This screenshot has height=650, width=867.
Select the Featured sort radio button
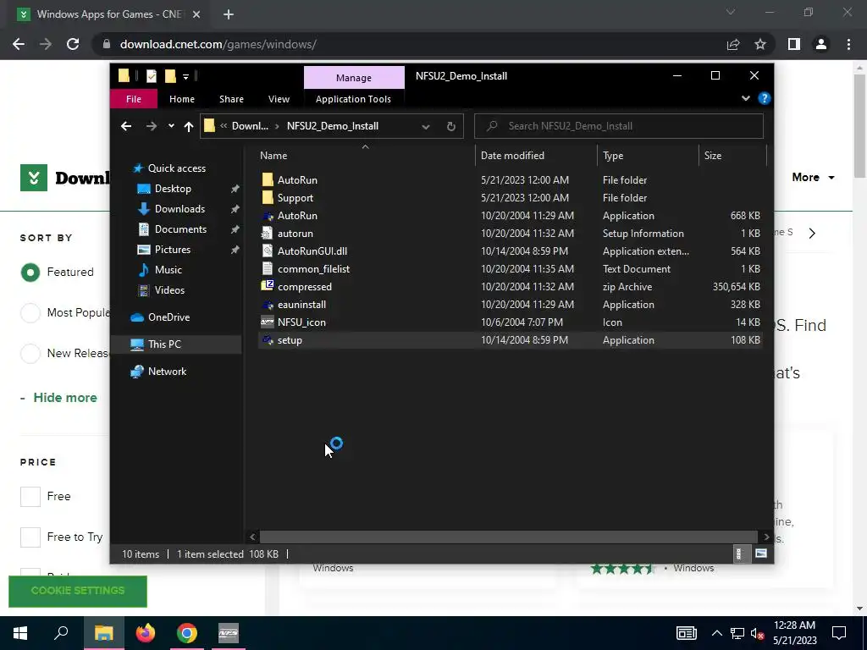30,272
